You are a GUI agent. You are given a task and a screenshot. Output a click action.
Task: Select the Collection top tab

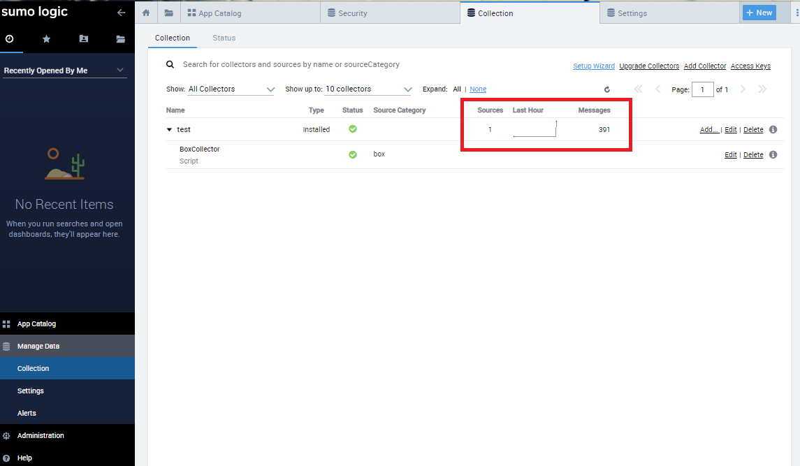coord(530,13)
